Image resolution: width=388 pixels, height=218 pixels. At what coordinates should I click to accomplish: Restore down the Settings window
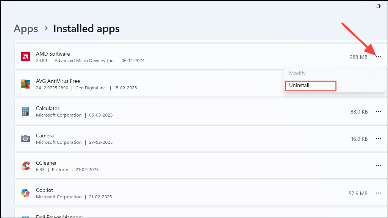click(379, 6)
